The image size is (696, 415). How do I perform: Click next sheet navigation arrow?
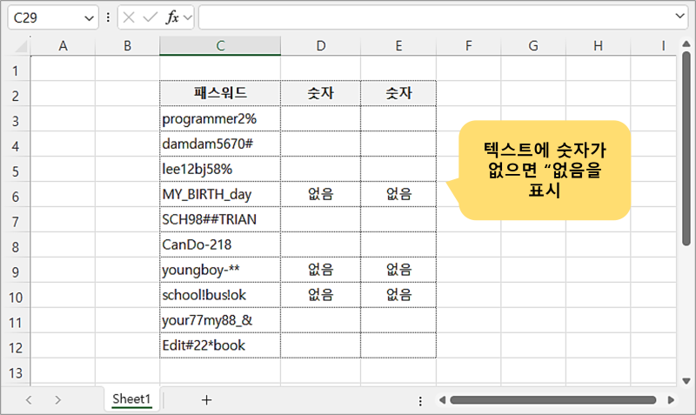coord(57,399)
